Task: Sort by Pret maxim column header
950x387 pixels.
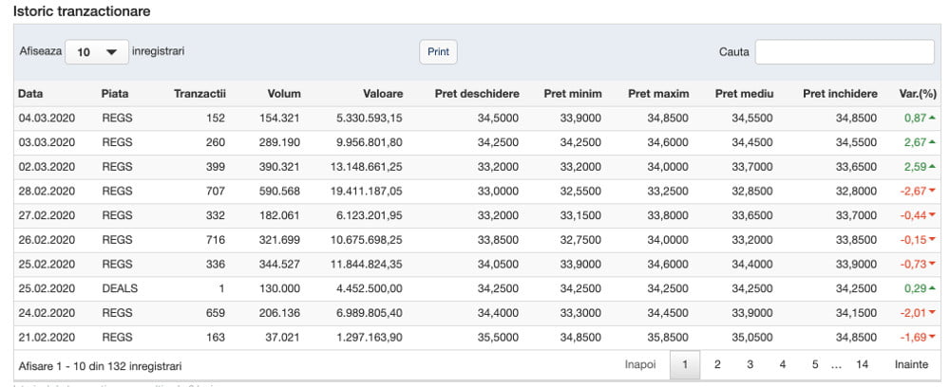Action: (658, 94)
